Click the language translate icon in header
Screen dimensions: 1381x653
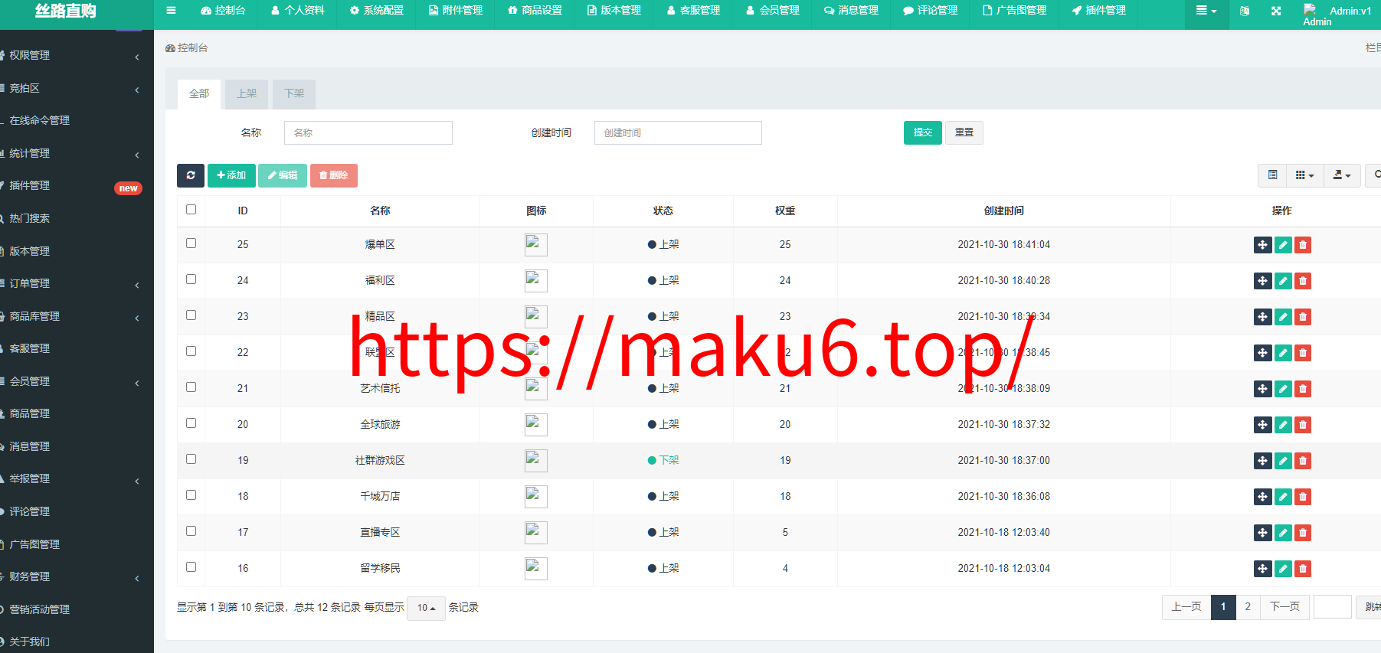pos(1245,11)
